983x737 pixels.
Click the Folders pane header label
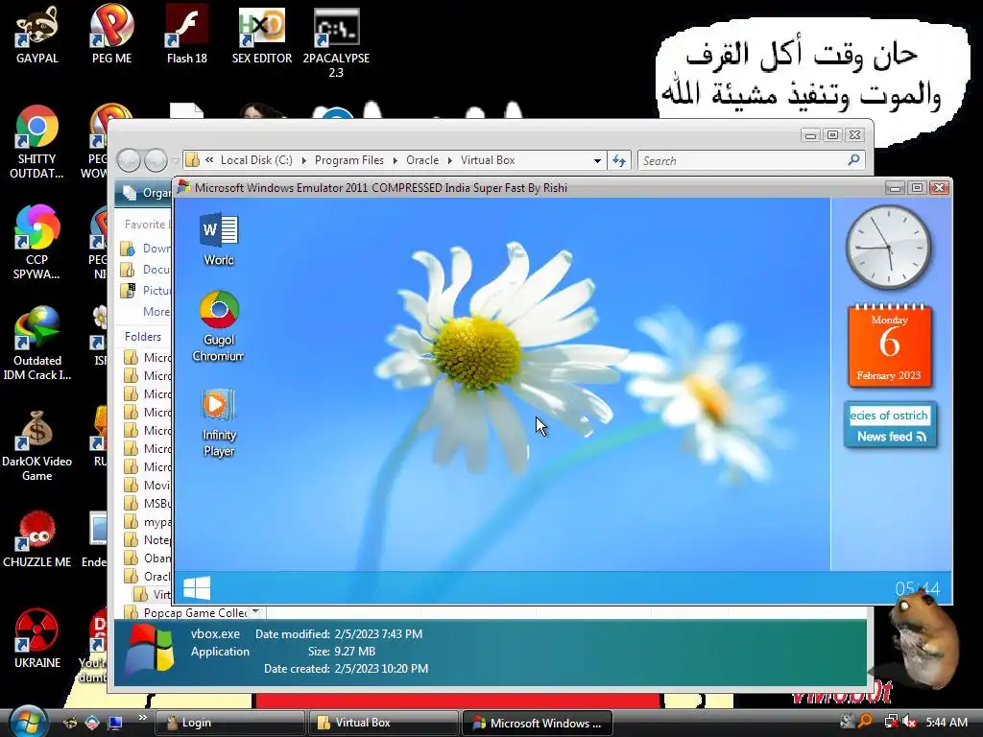point(143,337)
